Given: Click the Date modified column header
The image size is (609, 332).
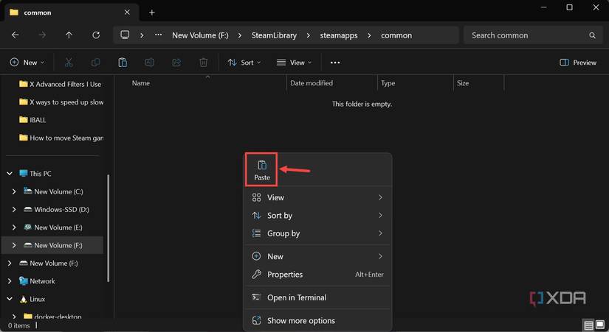Looking at the screenshot, I should (x=312, y=83).
